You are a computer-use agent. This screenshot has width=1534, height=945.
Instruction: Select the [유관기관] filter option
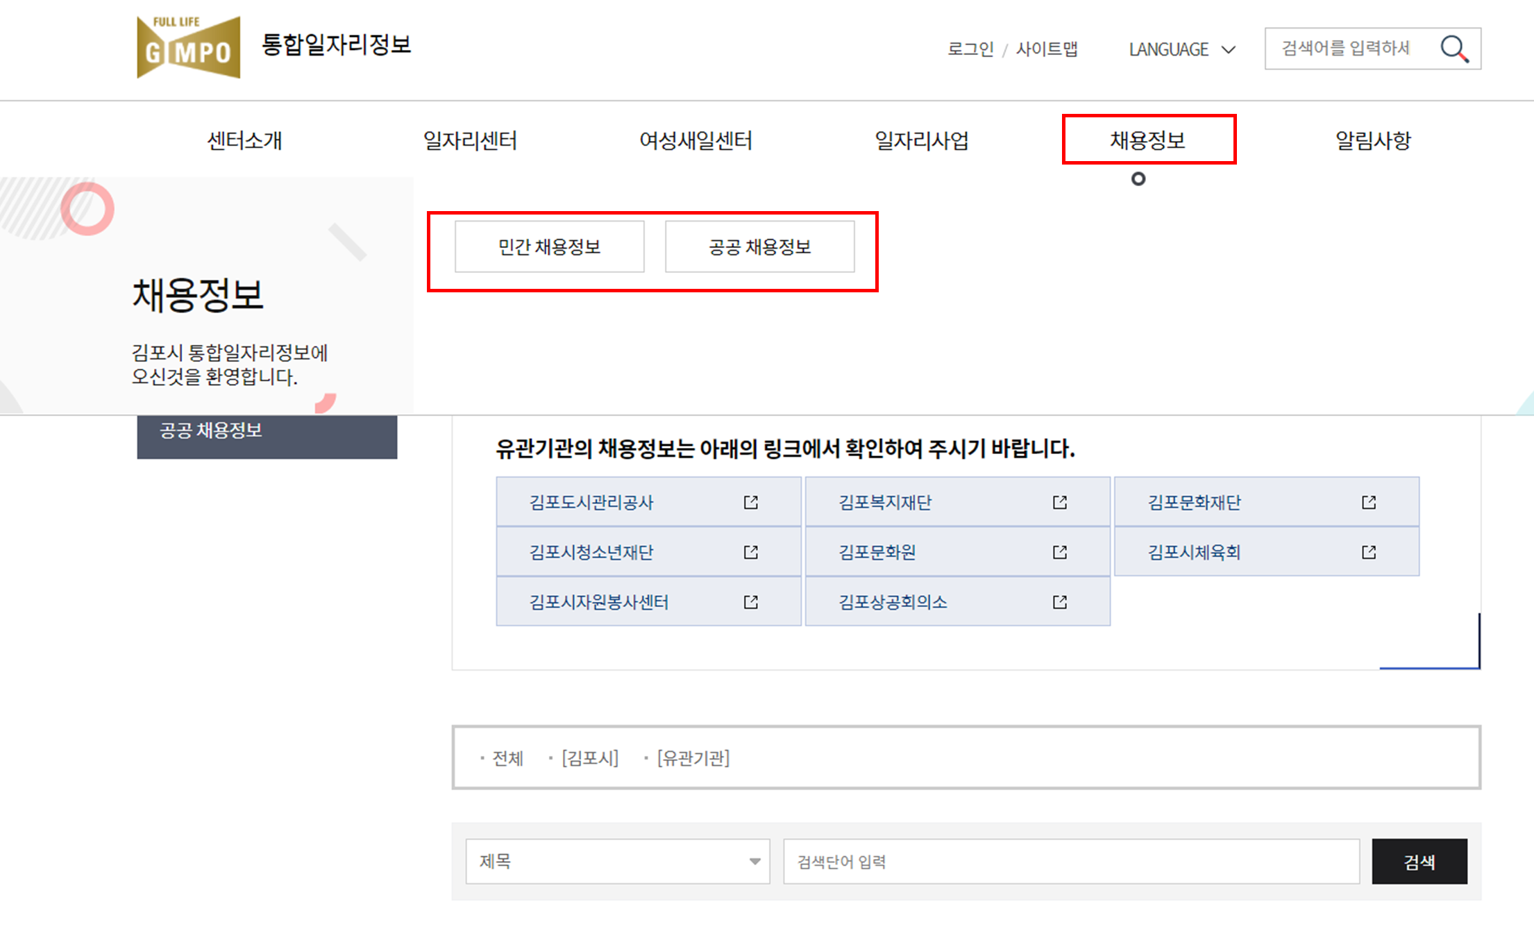pyautogui.click(x=693, y=758)
